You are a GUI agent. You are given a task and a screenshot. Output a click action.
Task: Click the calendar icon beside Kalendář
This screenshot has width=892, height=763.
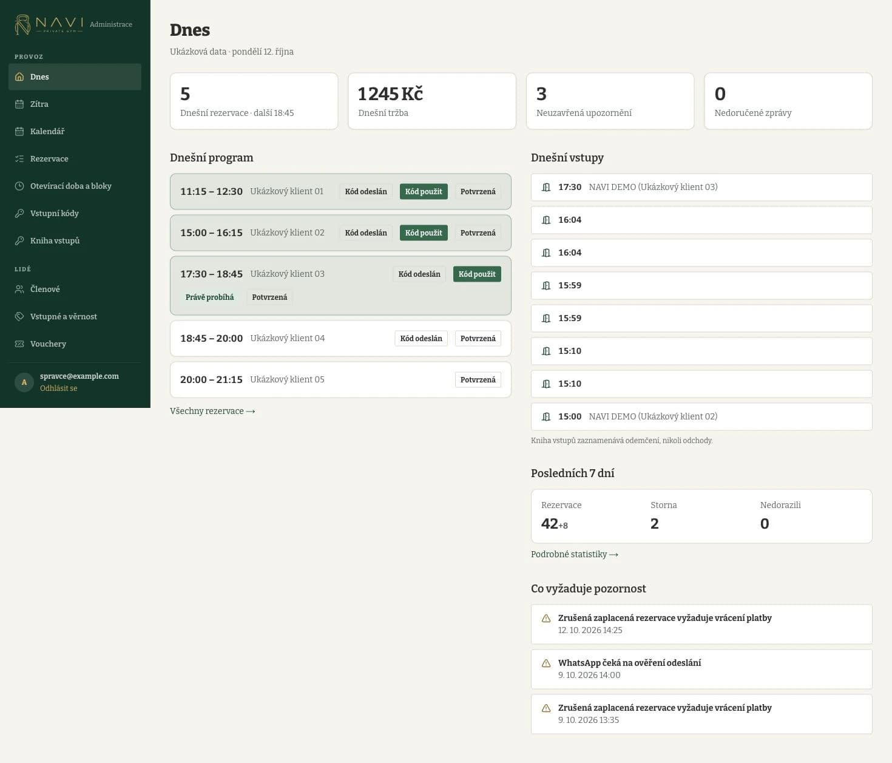19,132
